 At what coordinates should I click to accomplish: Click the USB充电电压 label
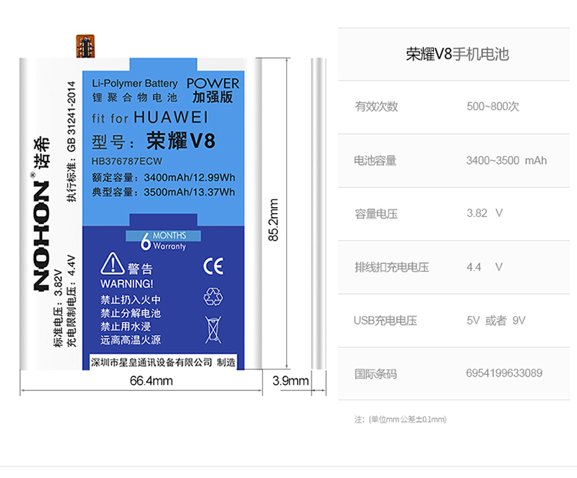pyautogui.click(x=385, y=320)
